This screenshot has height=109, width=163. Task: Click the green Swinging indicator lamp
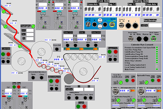33,26
